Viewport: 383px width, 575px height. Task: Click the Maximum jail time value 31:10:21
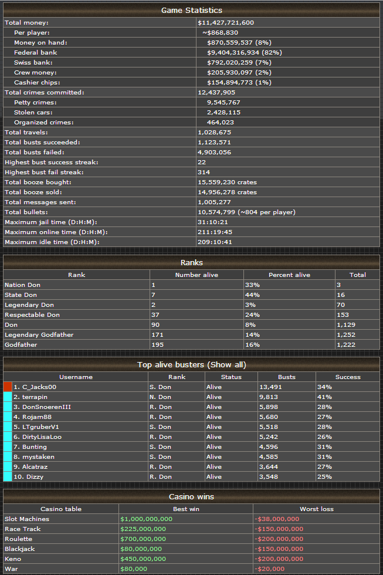(x=212, y=222)
